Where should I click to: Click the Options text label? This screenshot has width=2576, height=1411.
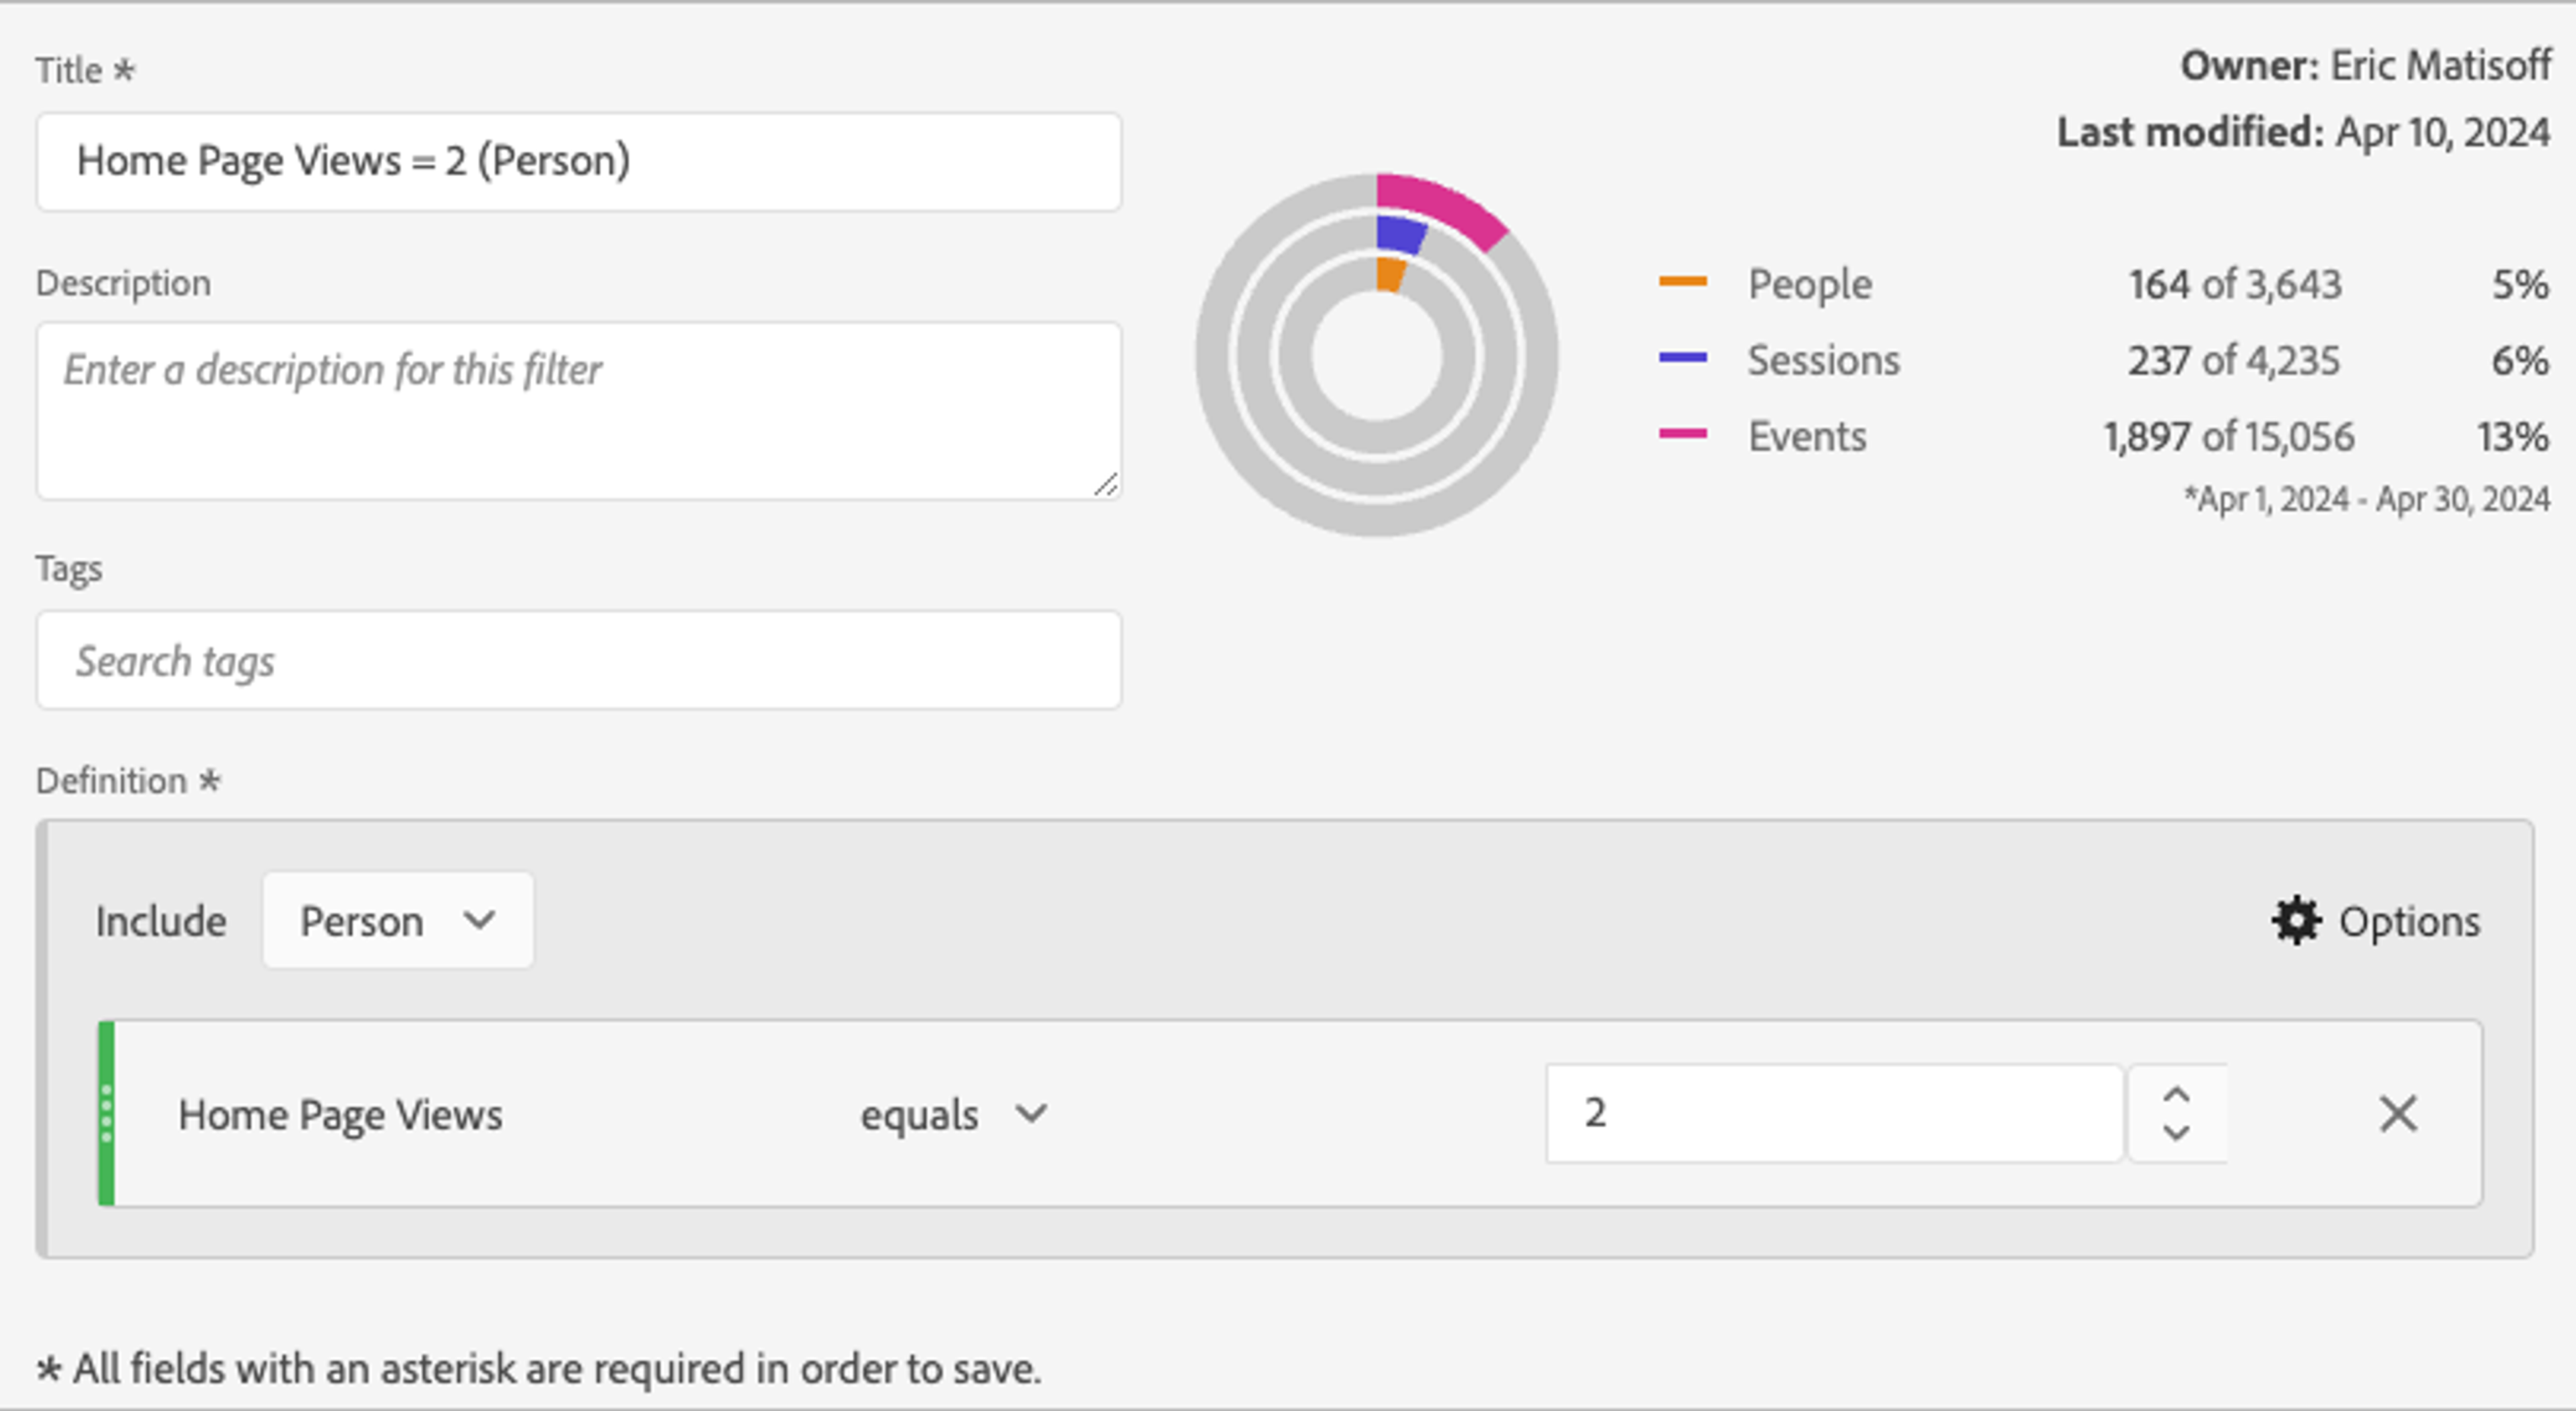[x=2408, y=921]
